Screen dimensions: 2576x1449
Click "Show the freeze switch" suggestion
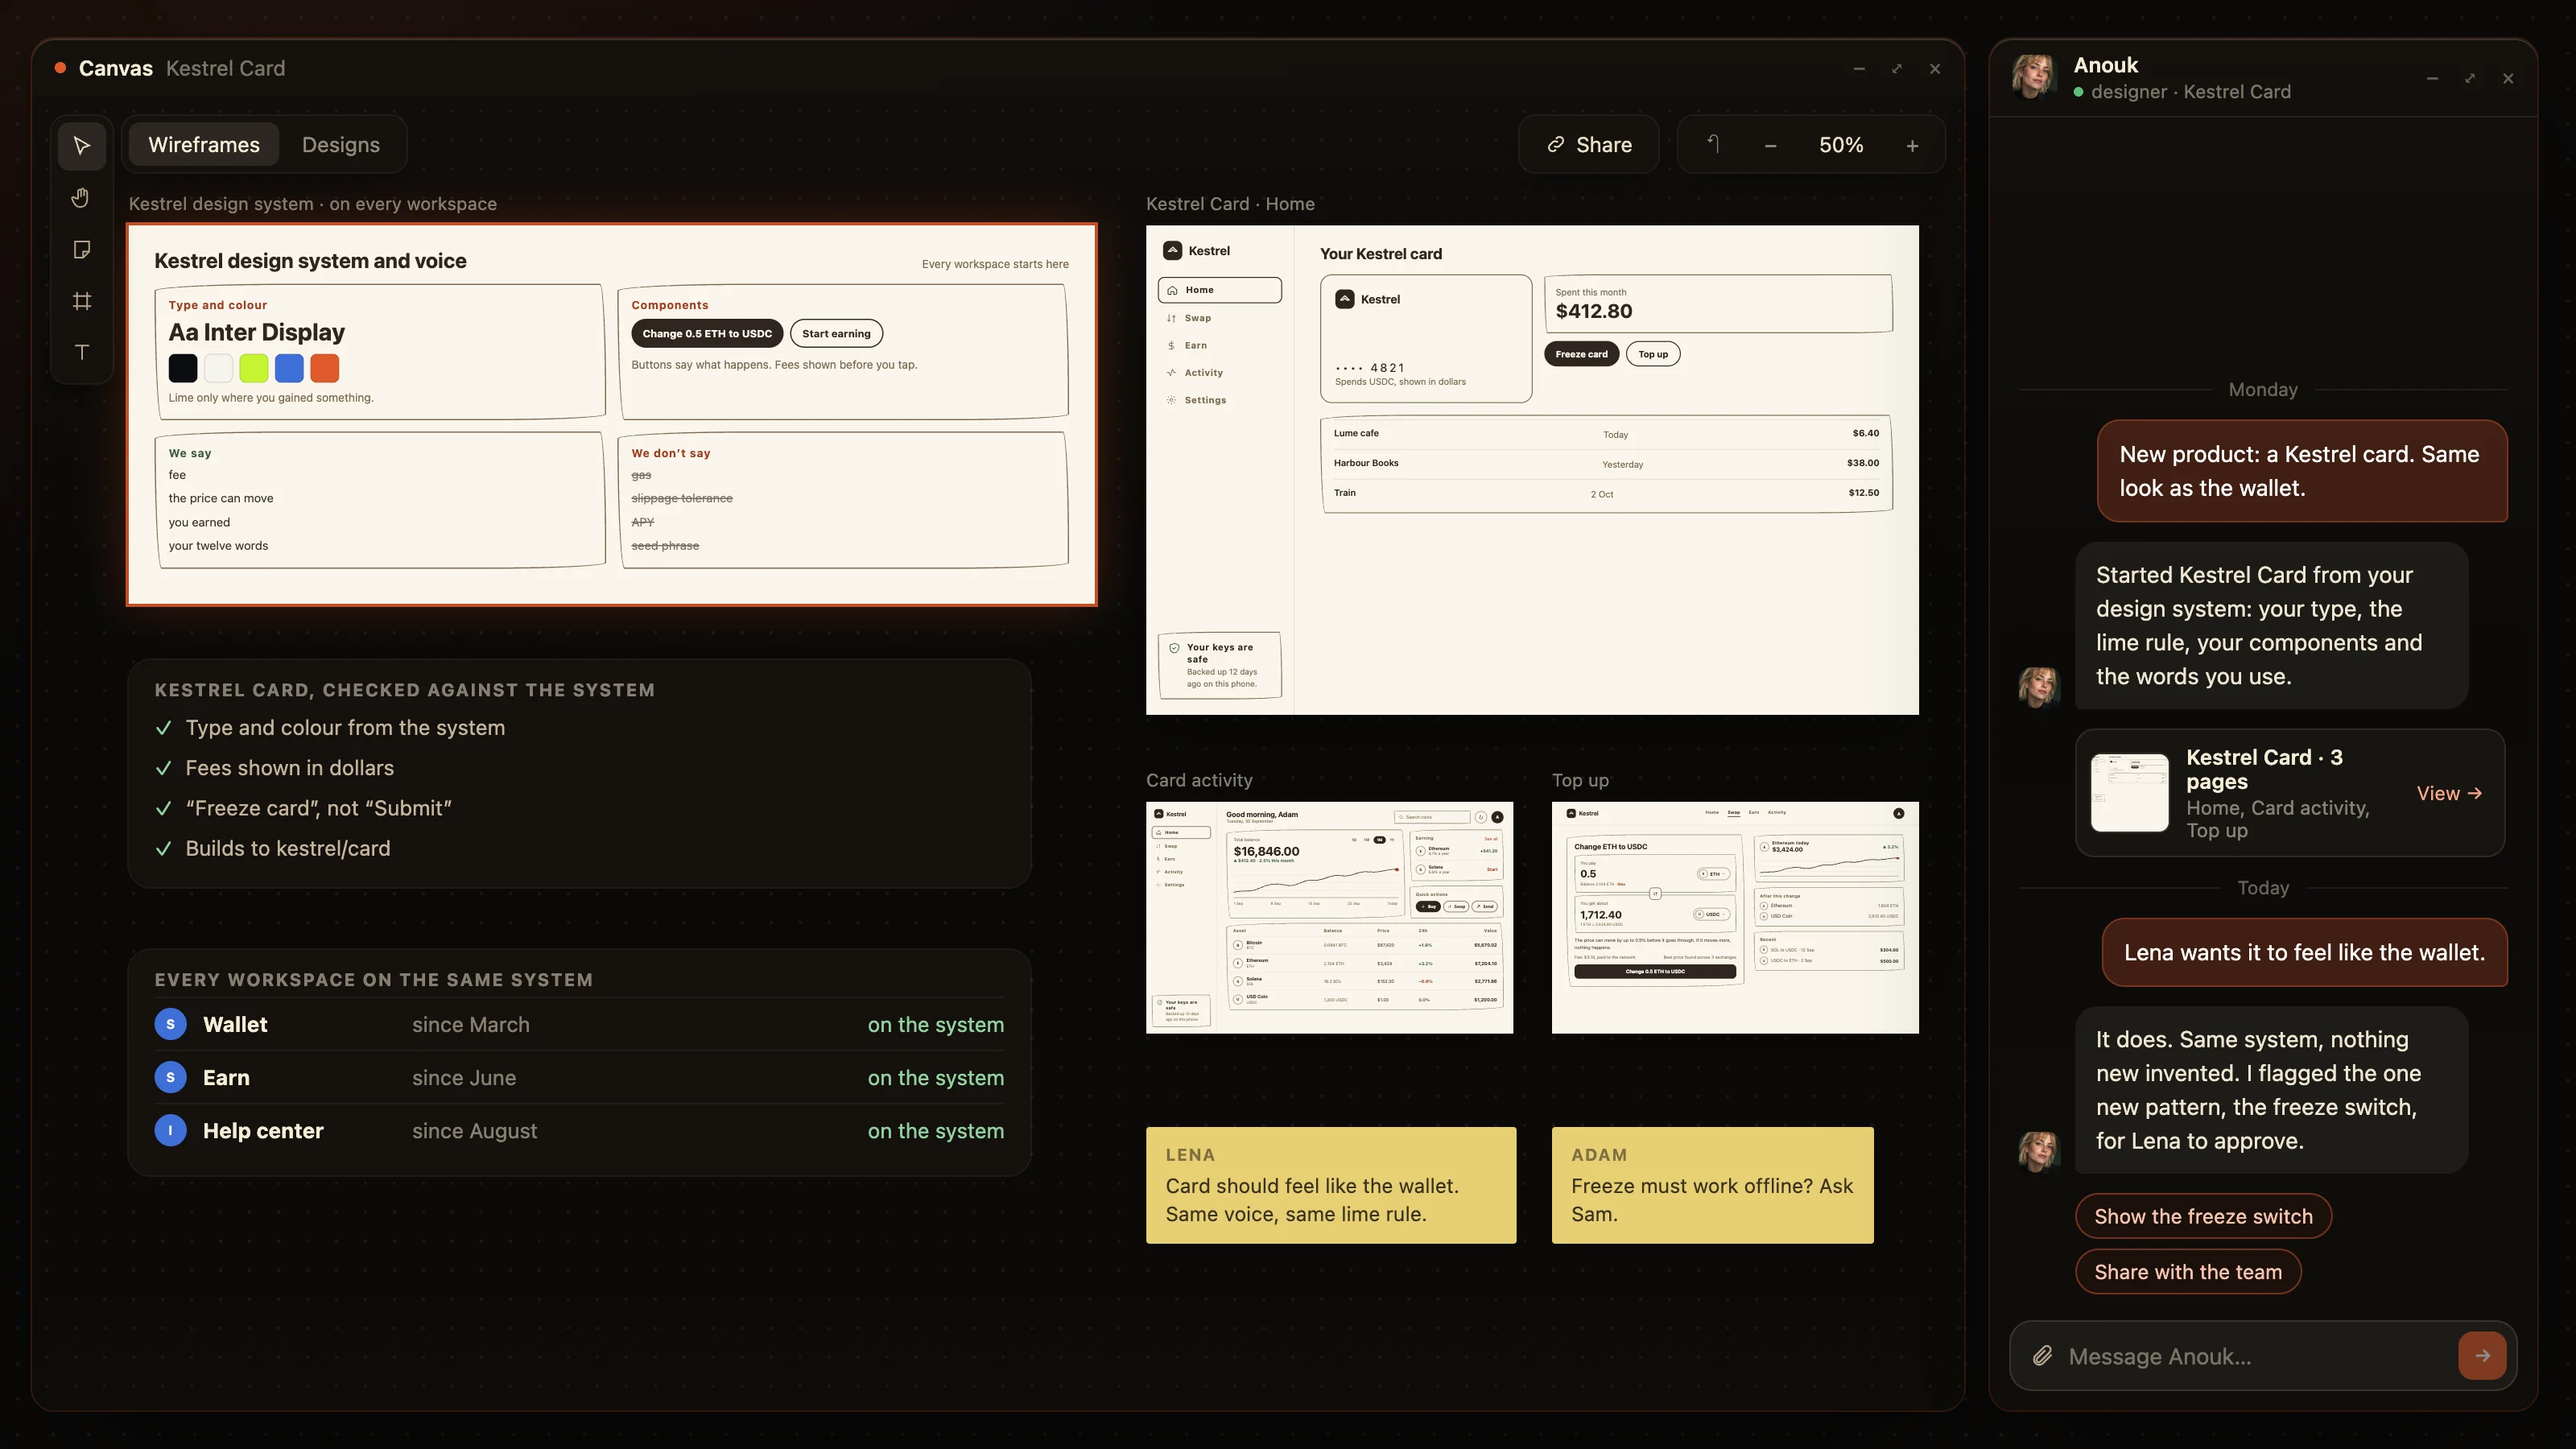point(2203,1216)
